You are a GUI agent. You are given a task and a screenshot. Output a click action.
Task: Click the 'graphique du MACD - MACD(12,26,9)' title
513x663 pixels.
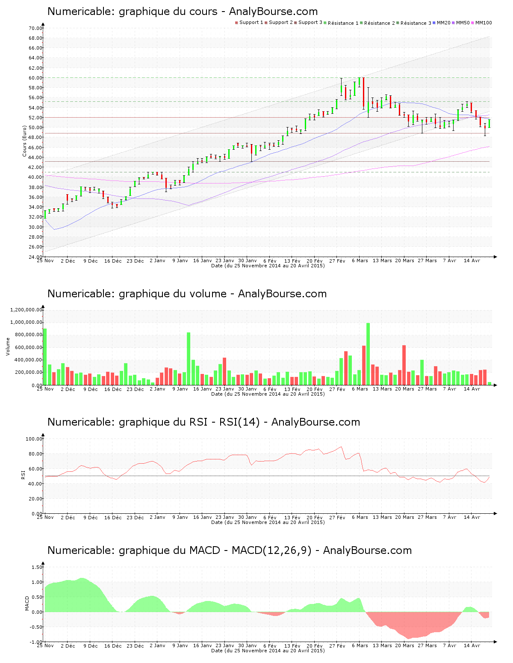pyautogui.click(x=215, y=551)
